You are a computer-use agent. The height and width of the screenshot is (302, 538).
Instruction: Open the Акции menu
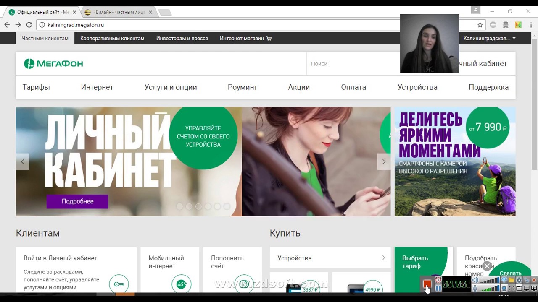[299, 87]
